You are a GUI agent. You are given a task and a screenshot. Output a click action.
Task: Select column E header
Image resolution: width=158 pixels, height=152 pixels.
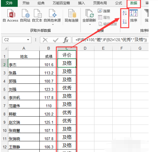(x=103, y=48)
